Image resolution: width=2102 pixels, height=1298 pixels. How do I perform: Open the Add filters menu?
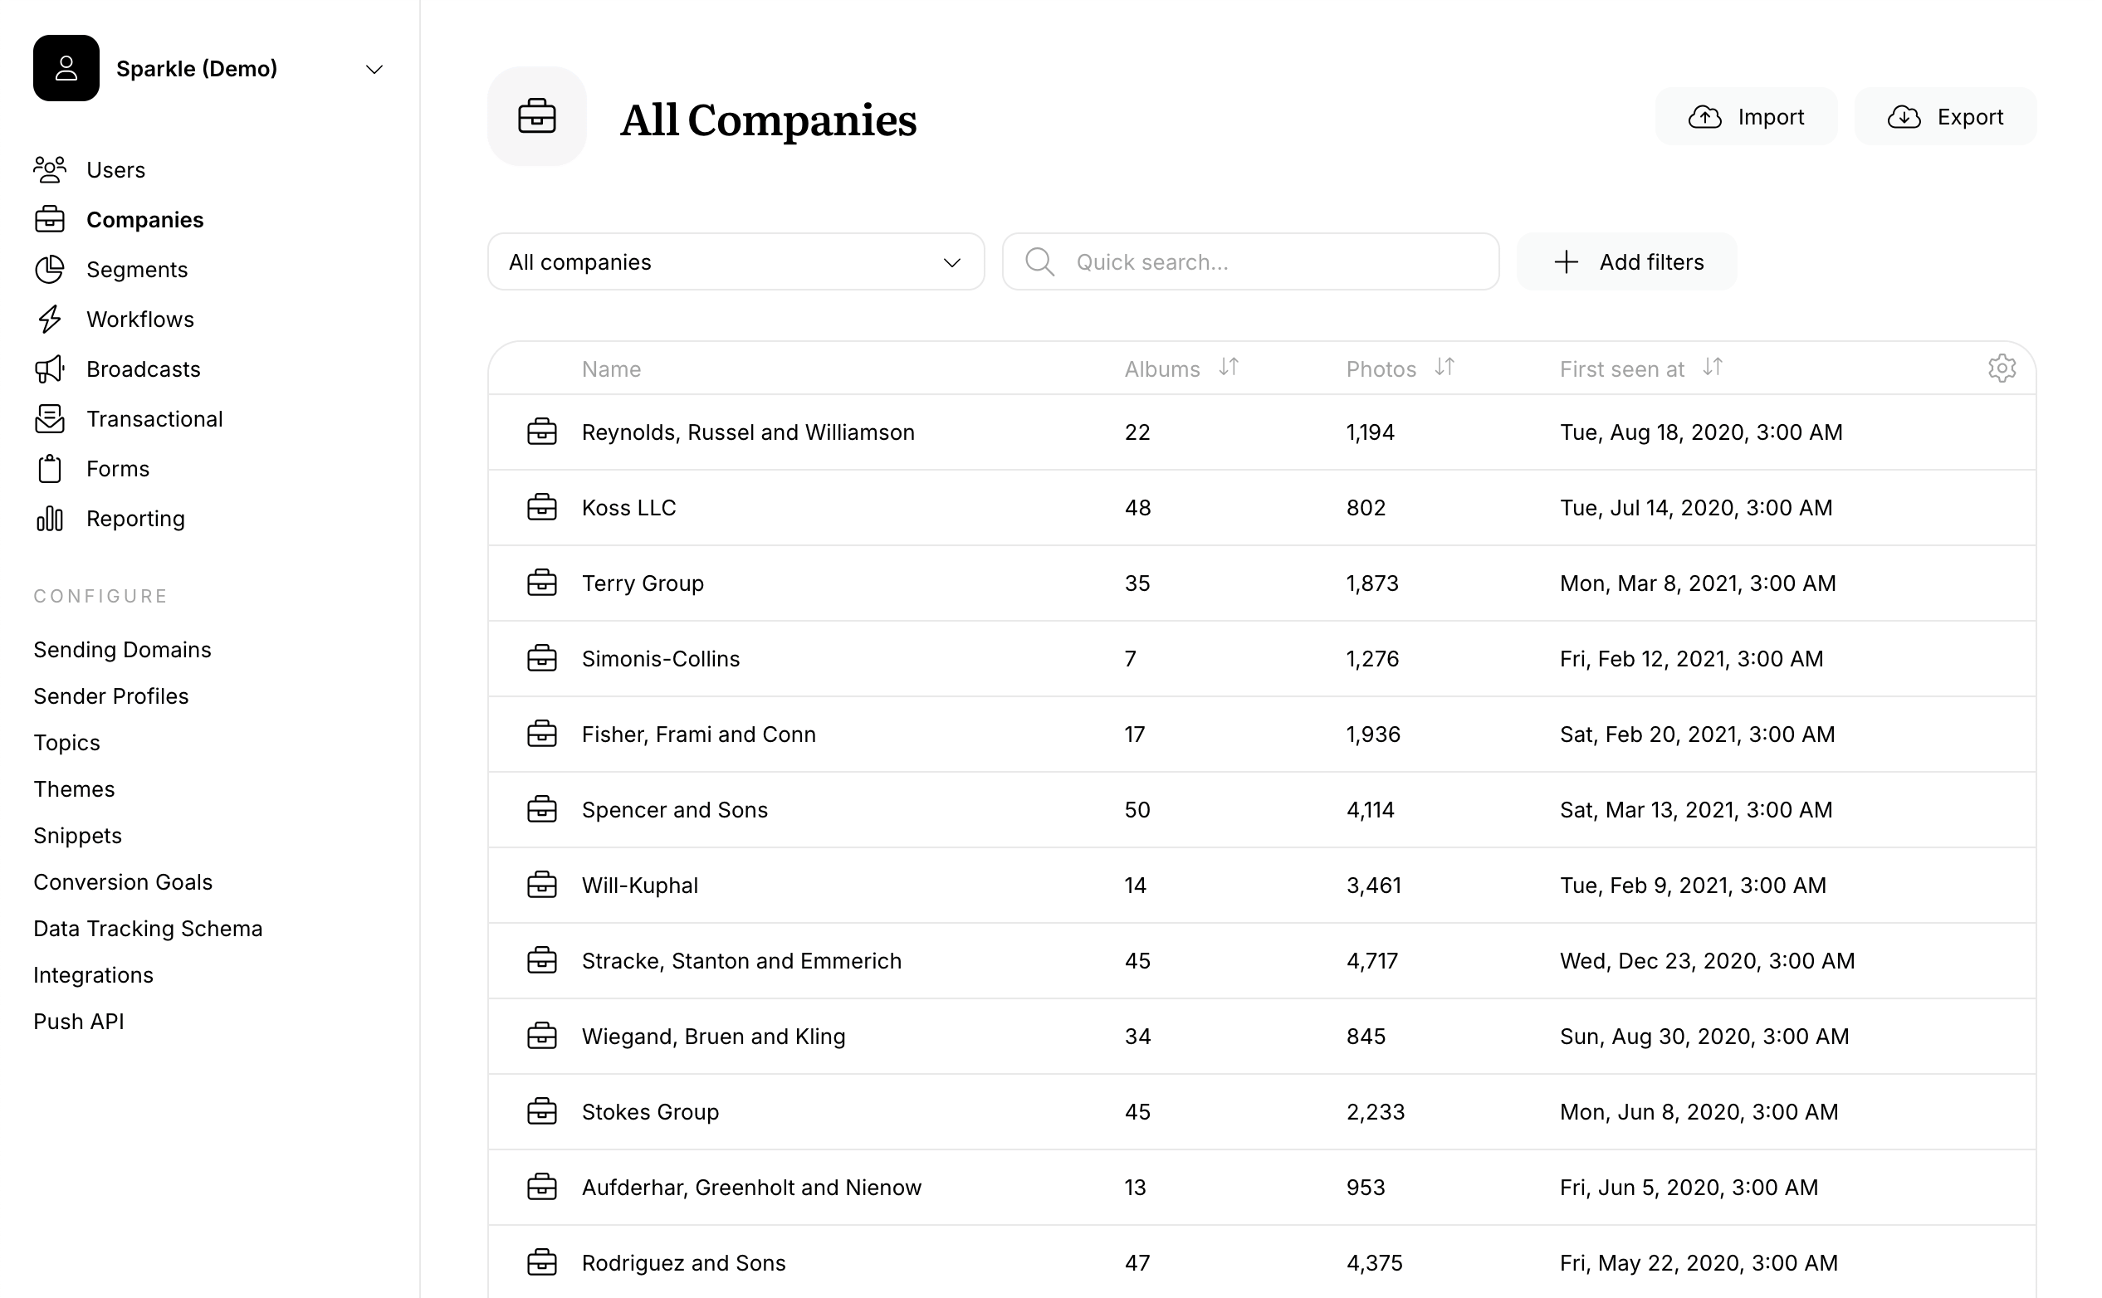[x=1625, y=261]
